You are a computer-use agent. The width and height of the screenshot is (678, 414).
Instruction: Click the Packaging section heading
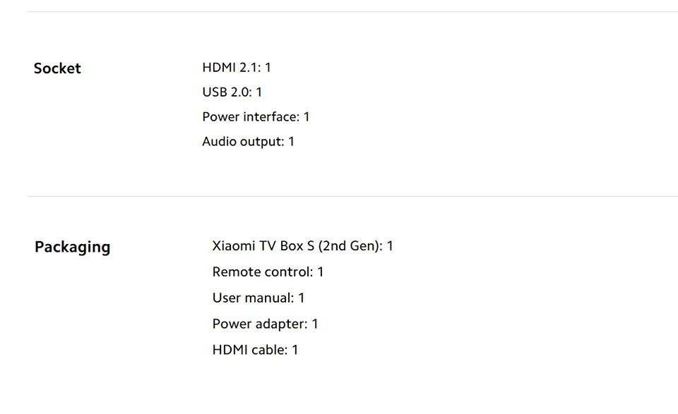(72, 247)
